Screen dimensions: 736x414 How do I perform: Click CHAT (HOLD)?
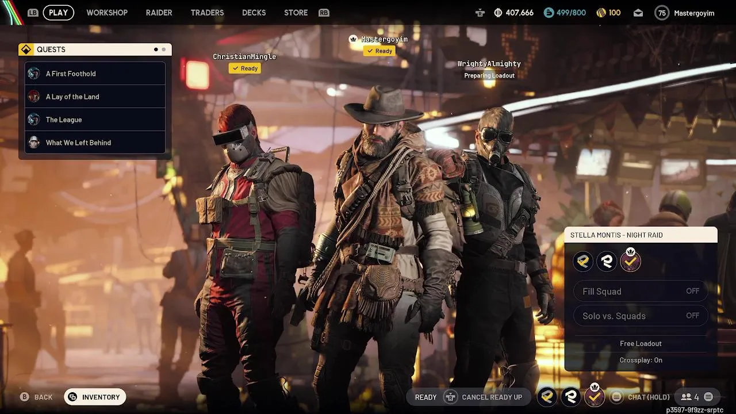click(x=649, y=397)
